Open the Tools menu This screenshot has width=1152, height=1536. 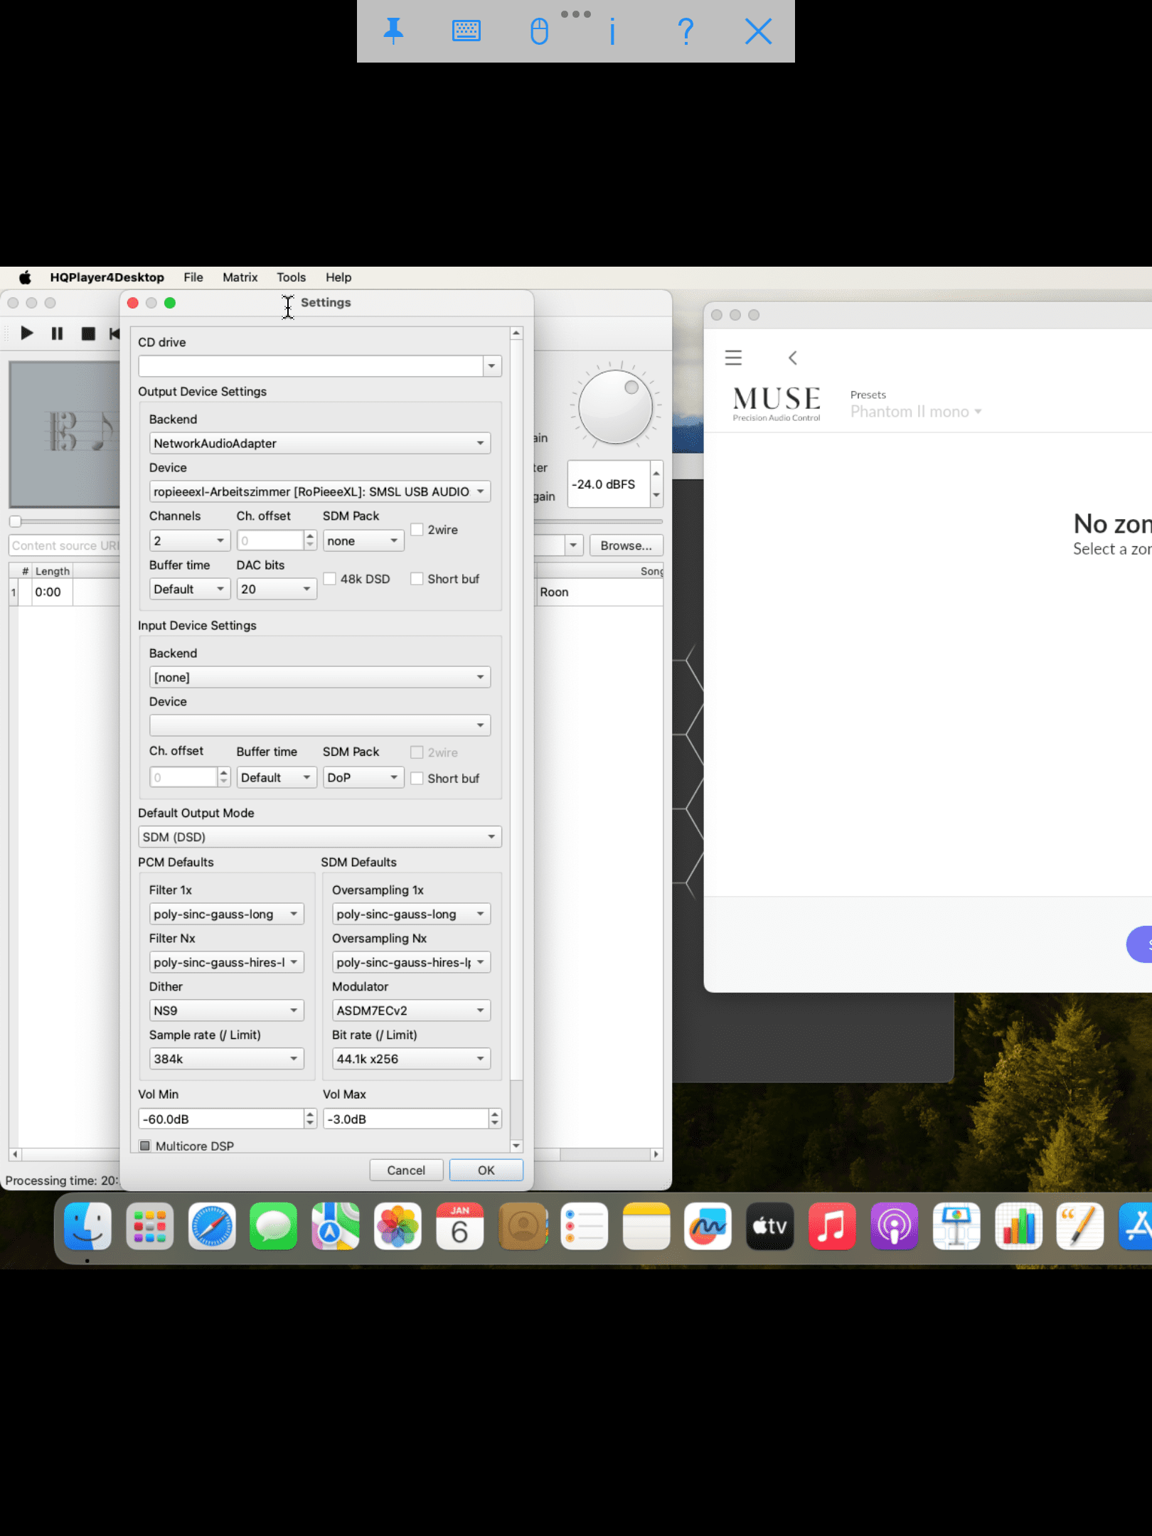tap(292, 277)
